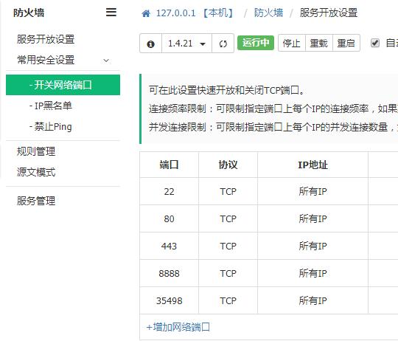Click TCP in the port 22 row
Viewport: 398px width, 341px height.
tap(228, 191)
